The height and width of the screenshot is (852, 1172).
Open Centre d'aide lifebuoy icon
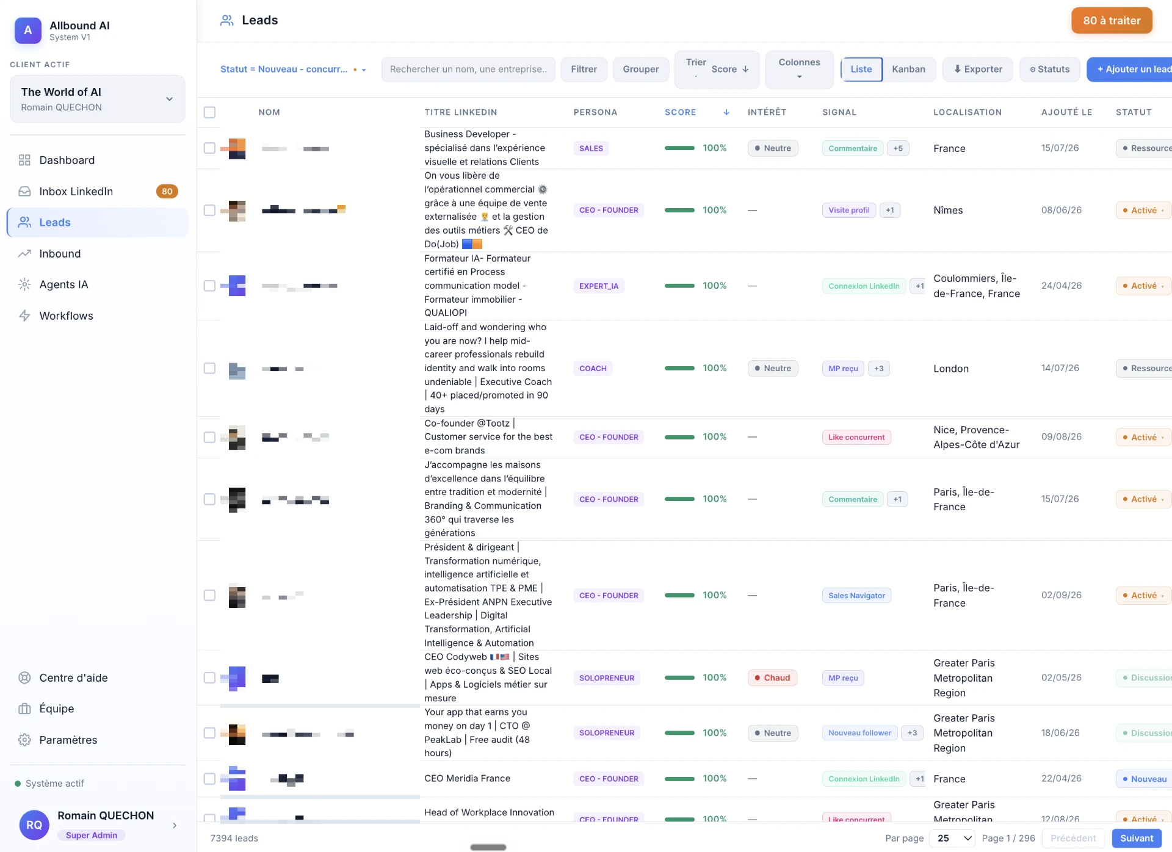pos(24,677)
